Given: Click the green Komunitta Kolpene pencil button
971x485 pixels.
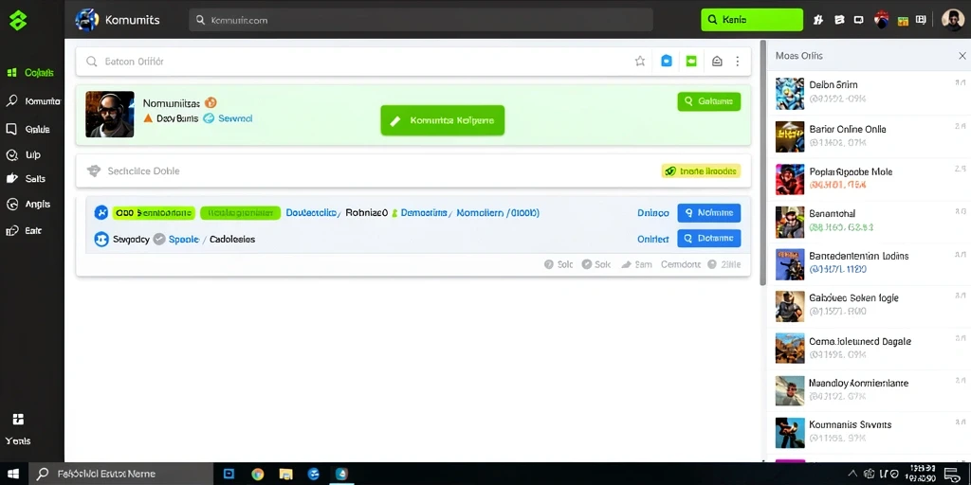Looking at the screenshot, I should (442, 120).
